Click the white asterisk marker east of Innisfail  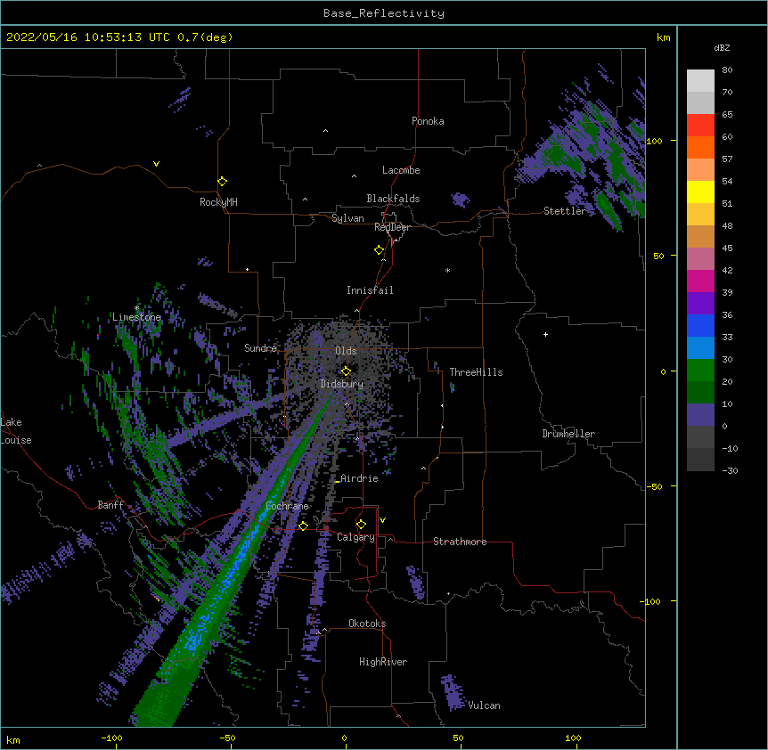(x=447, y=270)
